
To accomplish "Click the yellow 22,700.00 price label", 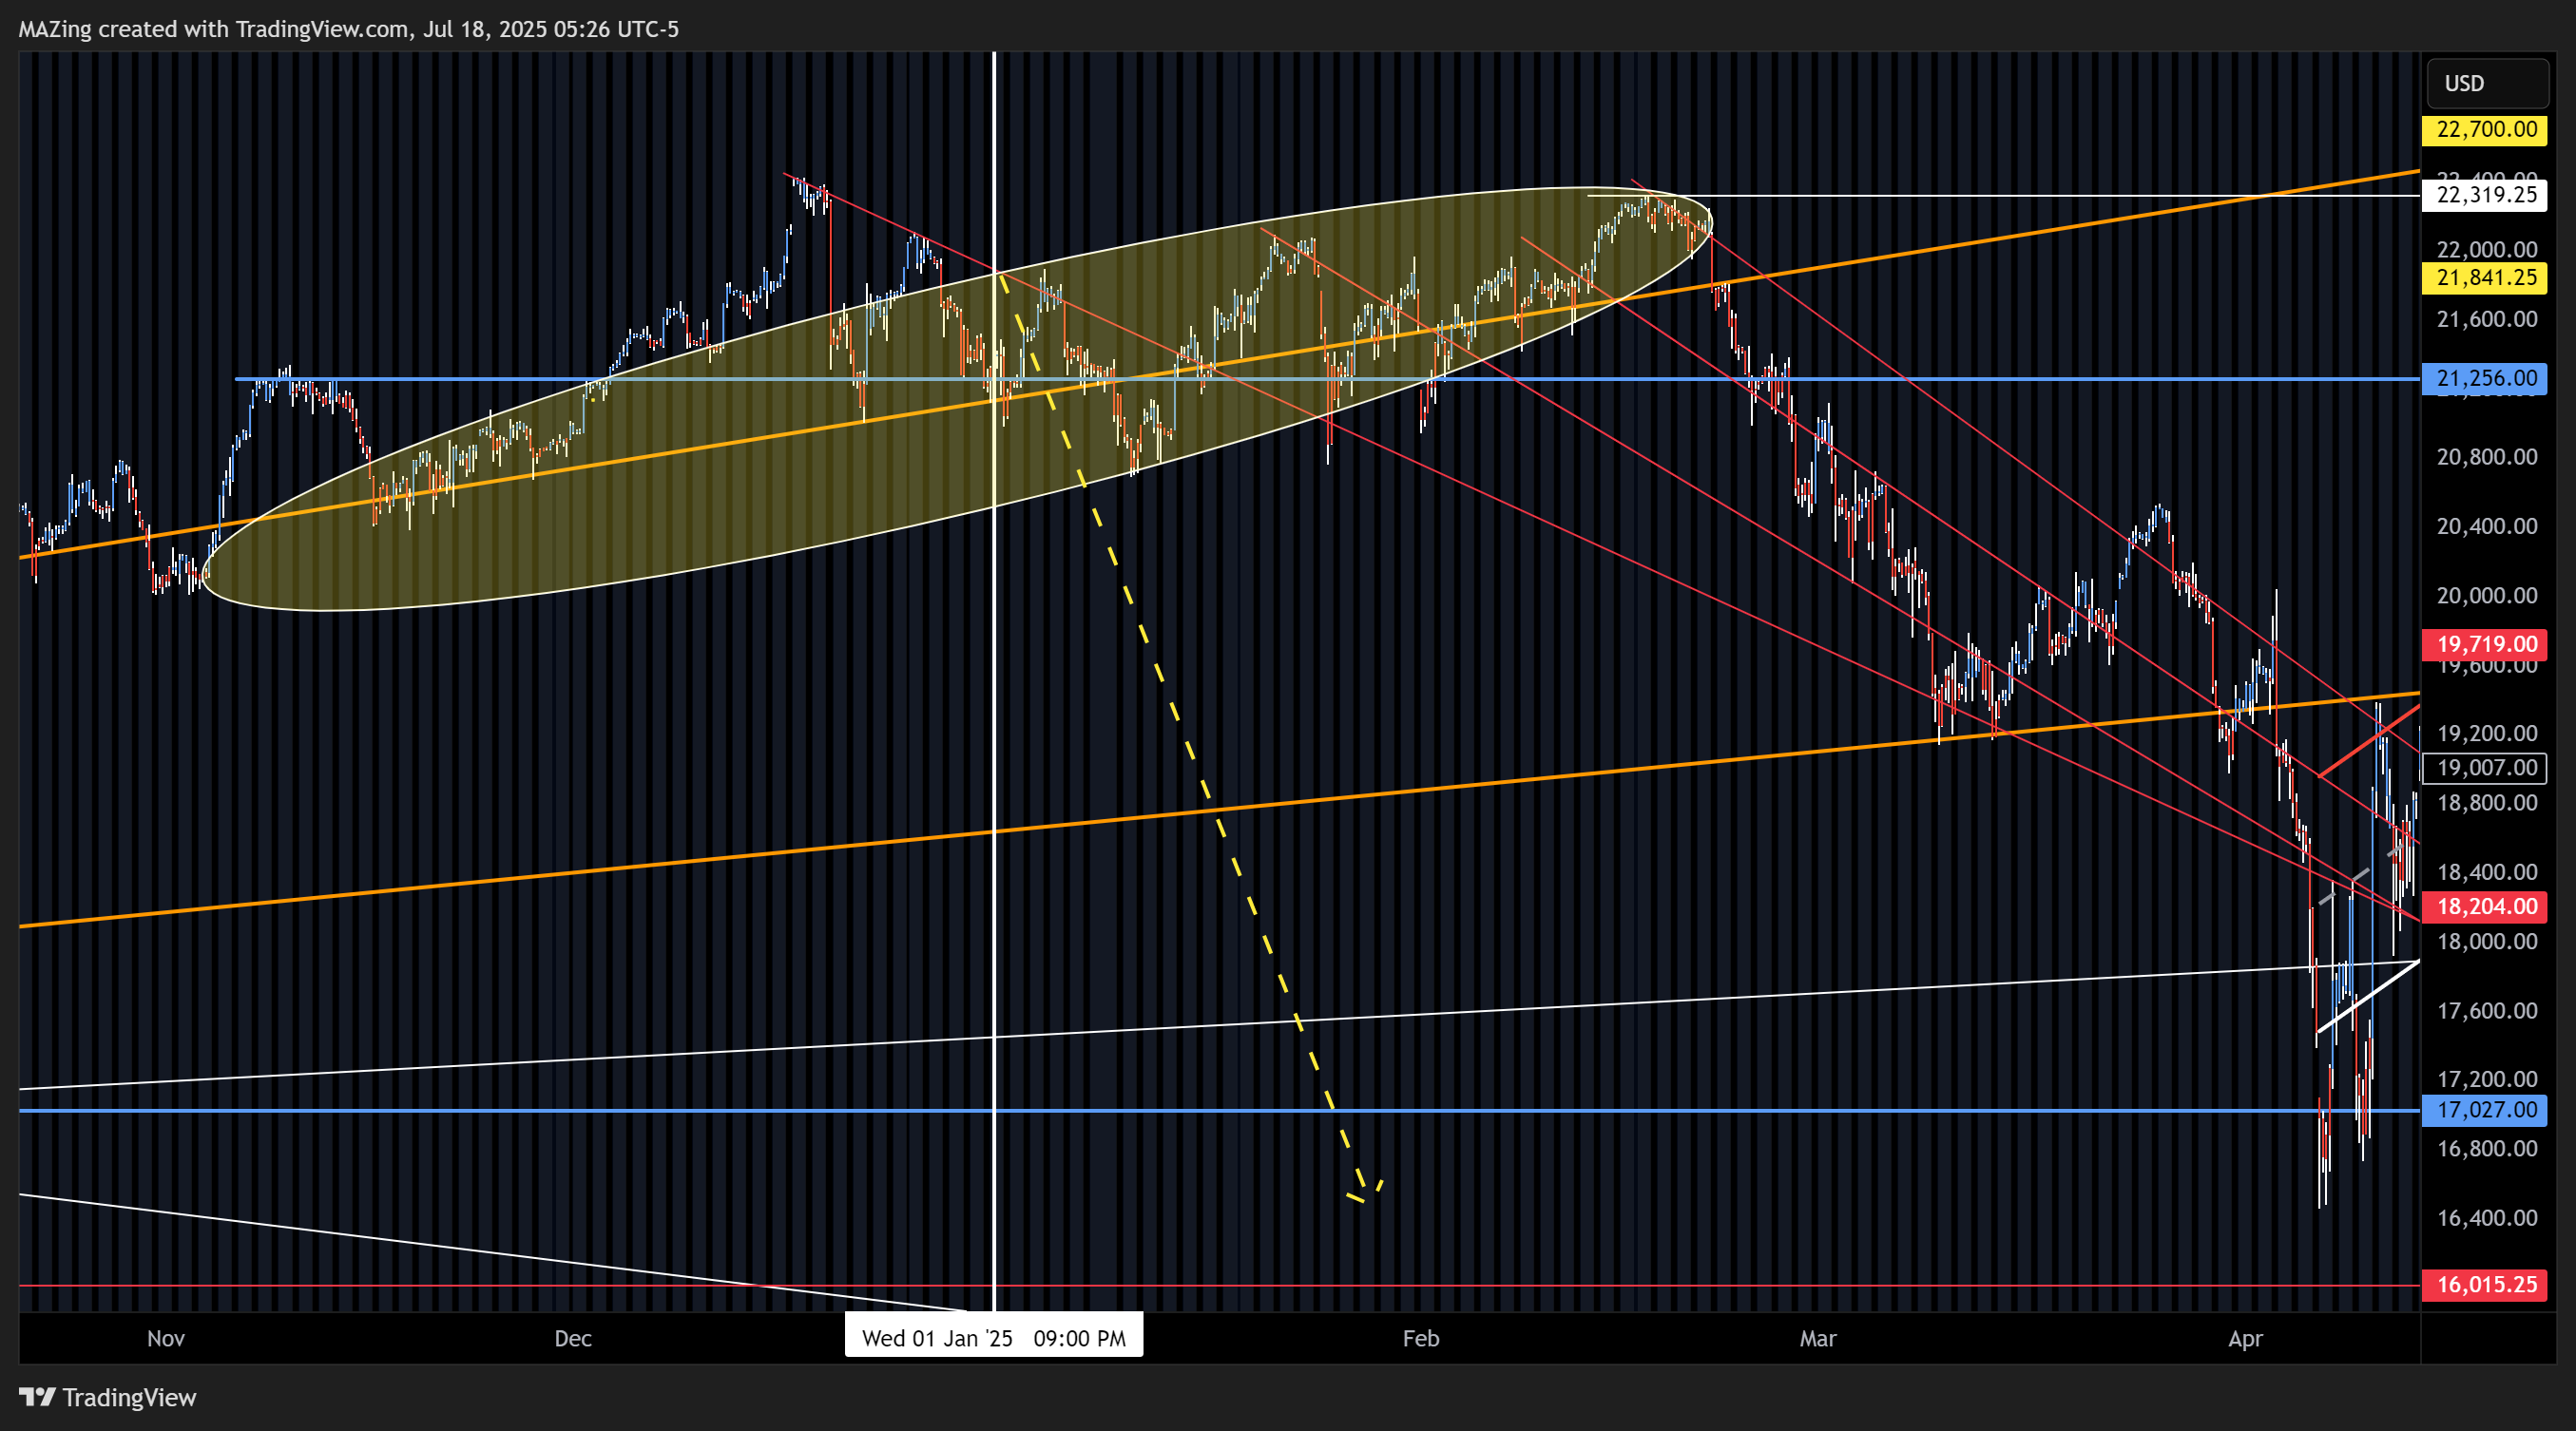I will pos(2486,130).
